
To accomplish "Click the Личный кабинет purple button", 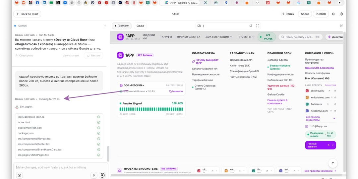I will click(x=320, y=145).
